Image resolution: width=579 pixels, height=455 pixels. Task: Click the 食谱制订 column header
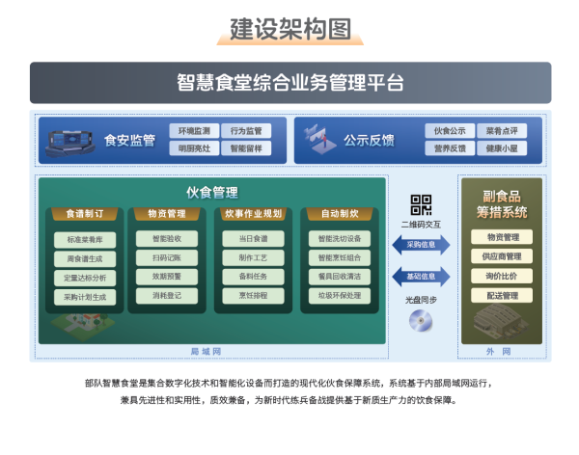tap(85, 214)
